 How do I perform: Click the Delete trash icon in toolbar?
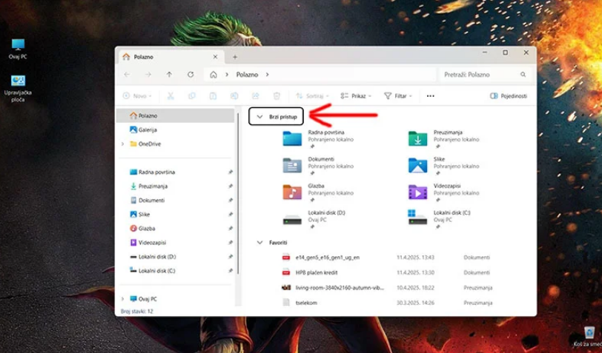pos(277,95)
